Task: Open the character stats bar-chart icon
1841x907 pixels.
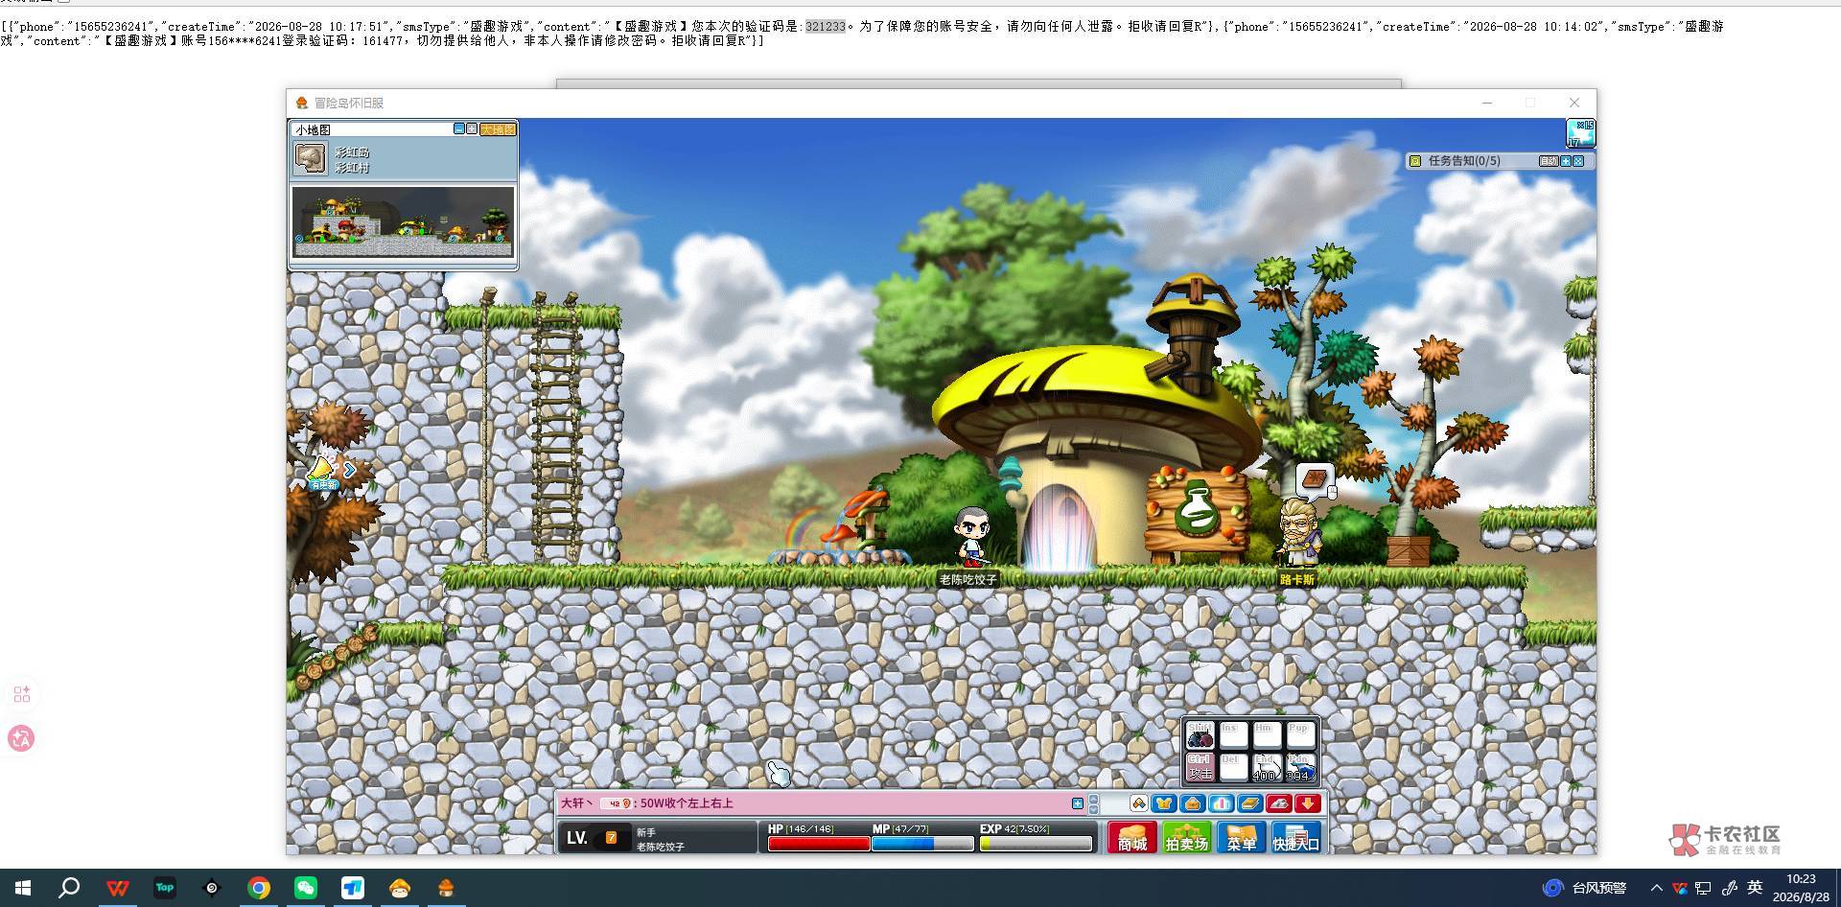Action: click(x=1222, y=803)
